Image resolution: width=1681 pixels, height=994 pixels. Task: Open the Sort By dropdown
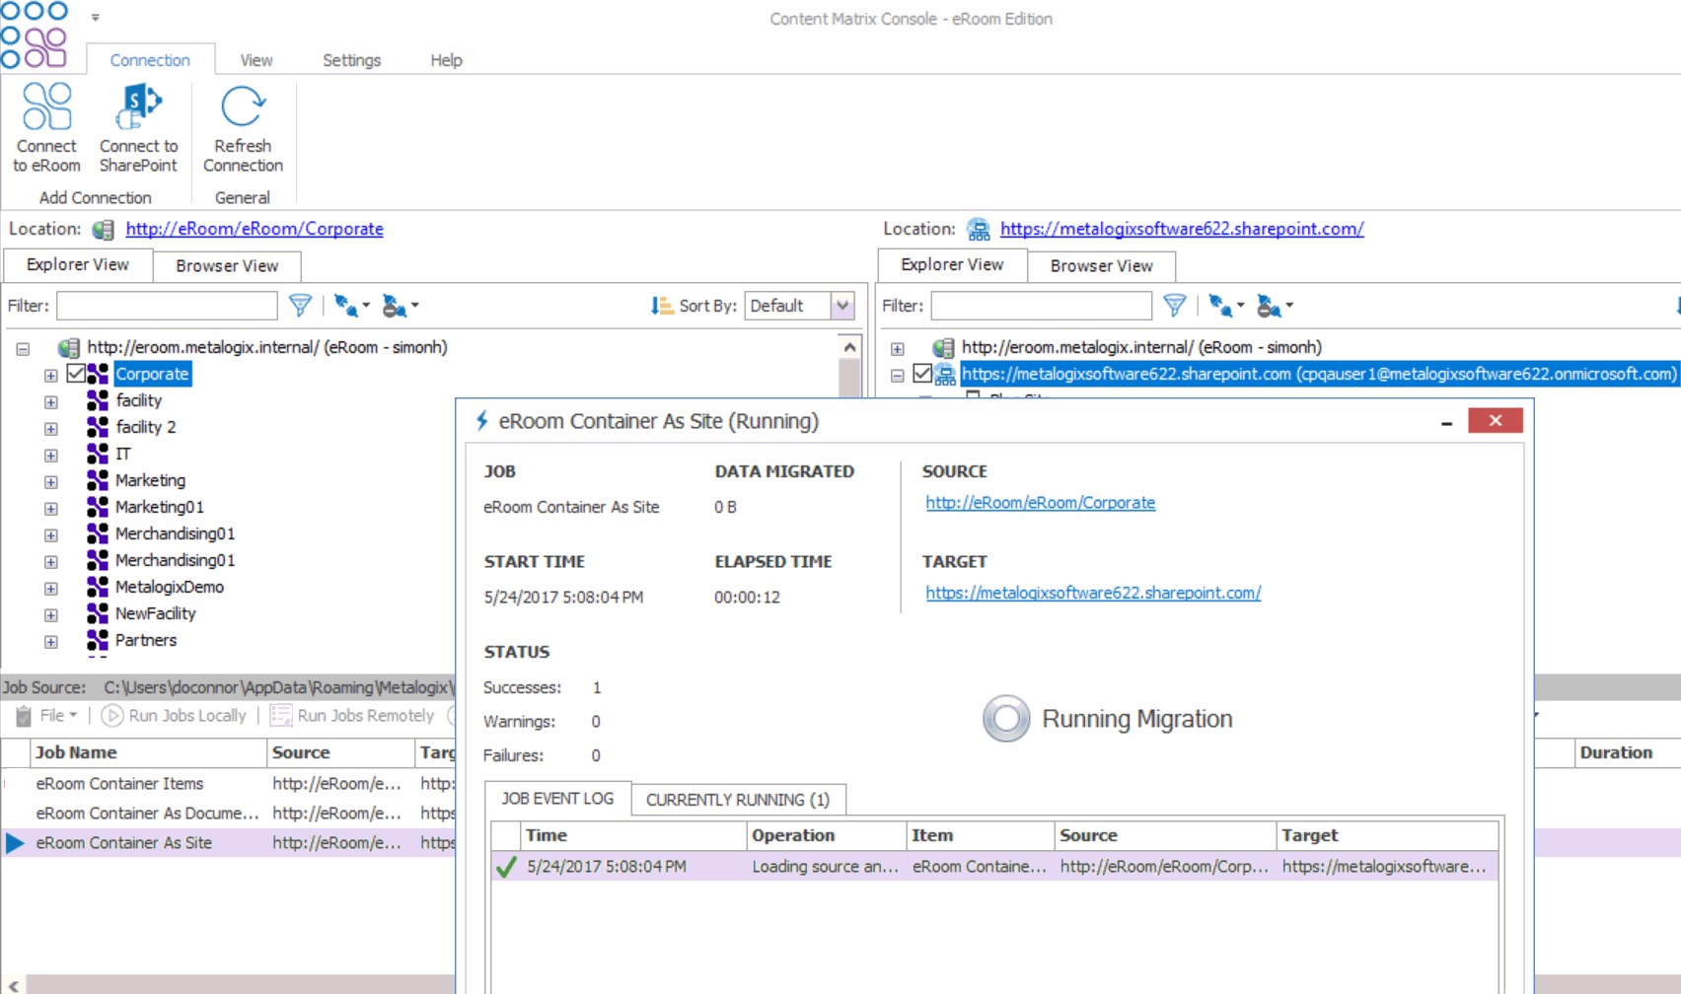click(841, 306)
